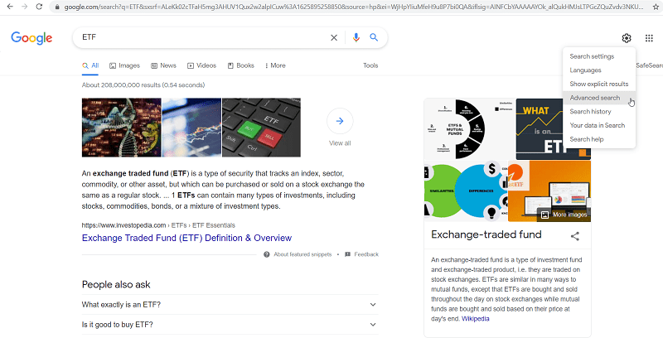Open Search history from the menu
663x338 pixels.
point(599,112)
